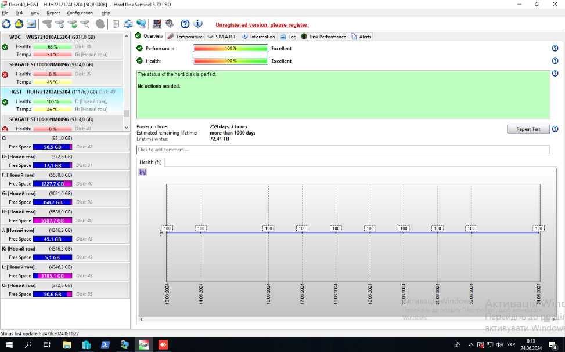Viewport: 565px width, 352px height.
Task: Click the help icon beside Performance row
Action: pyautogui.click(x=555, y=48)
